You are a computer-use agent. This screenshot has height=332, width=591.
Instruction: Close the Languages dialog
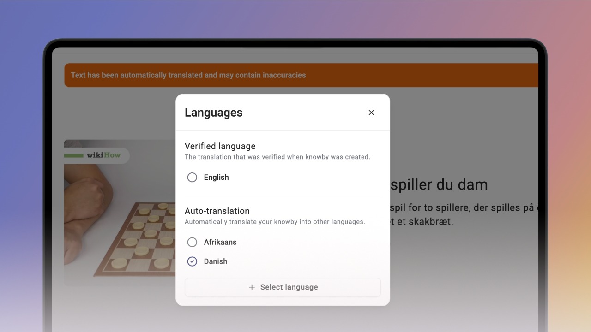[371, 113]
